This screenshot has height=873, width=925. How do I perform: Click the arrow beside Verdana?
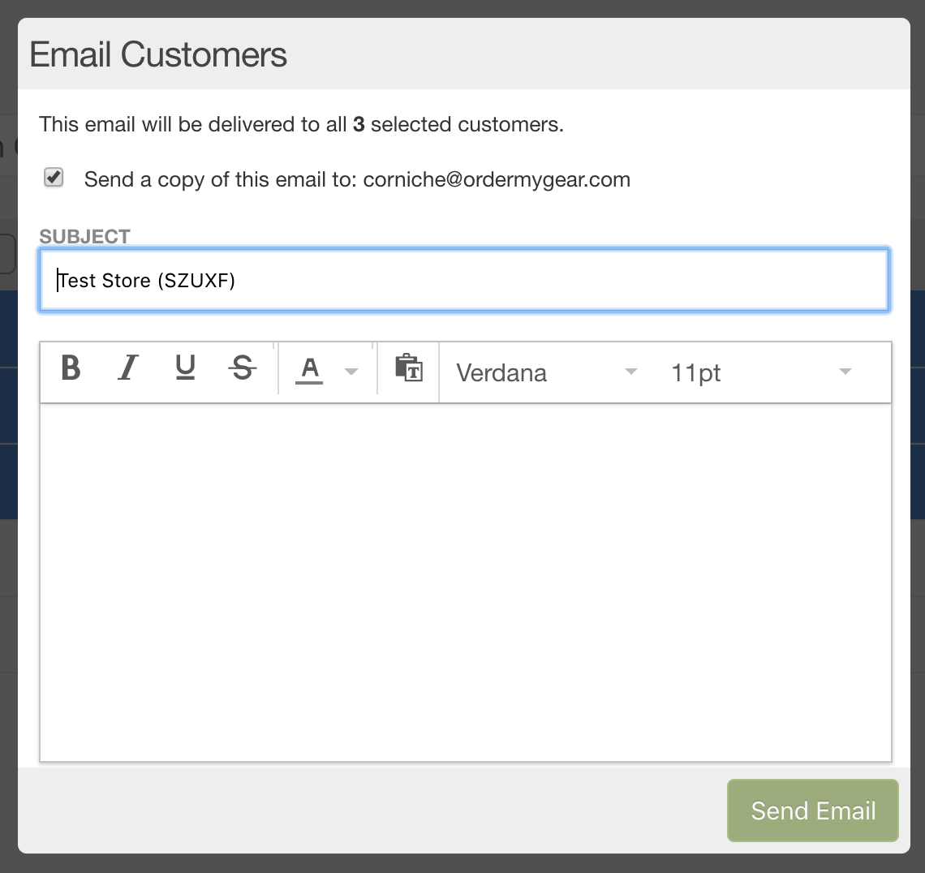[631, 372]
